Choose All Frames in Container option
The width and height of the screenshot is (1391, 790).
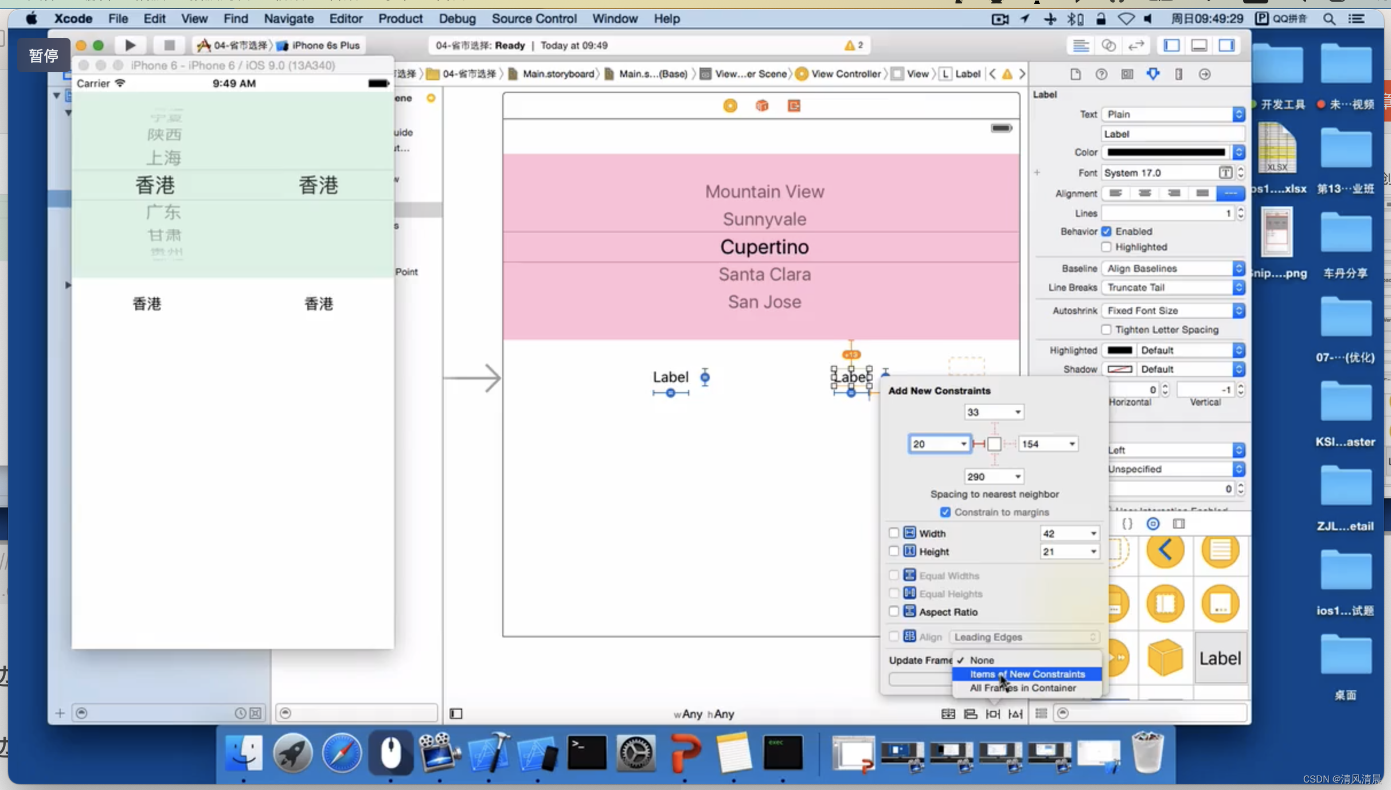tap(1027, 688)
